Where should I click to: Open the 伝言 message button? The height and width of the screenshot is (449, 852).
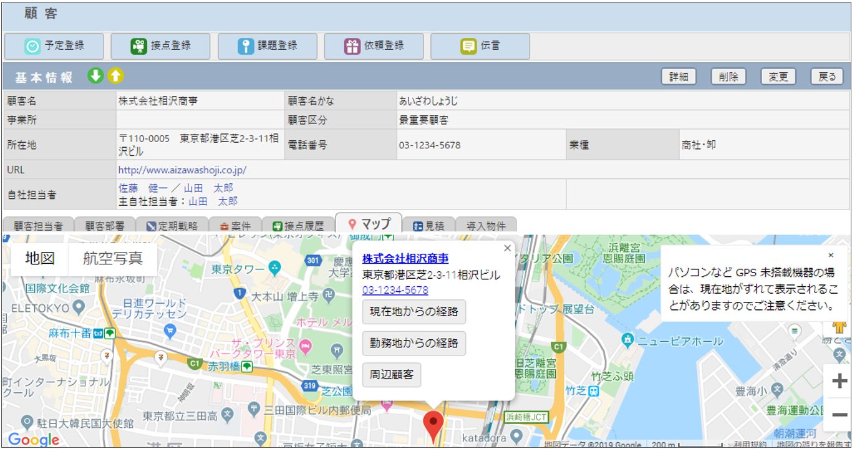click(480, 46)
